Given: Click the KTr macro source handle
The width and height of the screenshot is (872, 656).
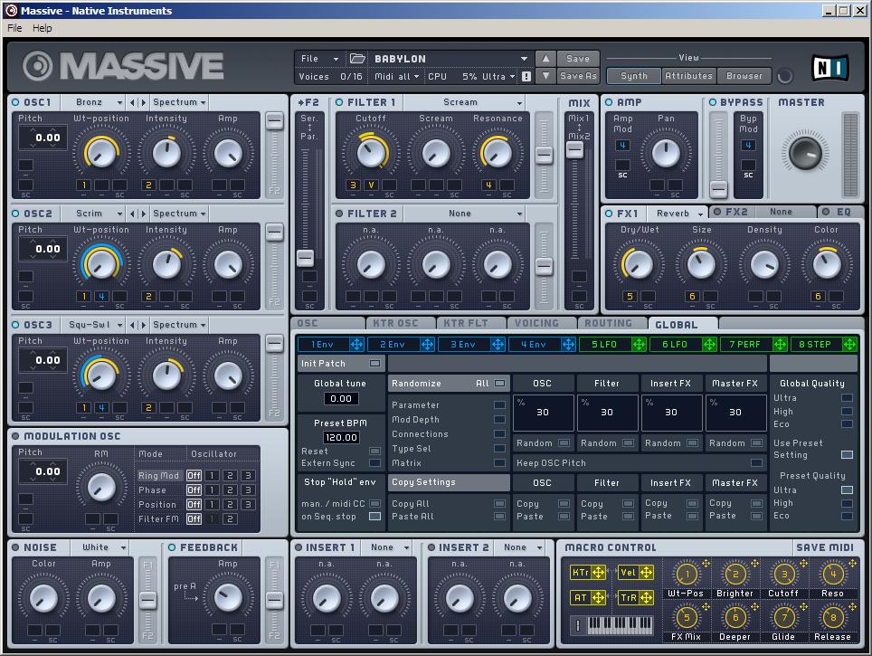Looking at the screenshot, I should click(599, 573).
